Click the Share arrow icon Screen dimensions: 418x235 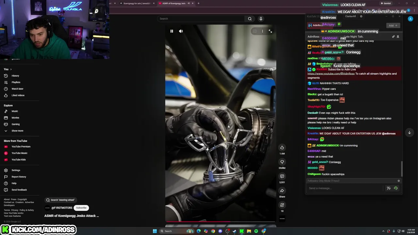click(282, 191)
